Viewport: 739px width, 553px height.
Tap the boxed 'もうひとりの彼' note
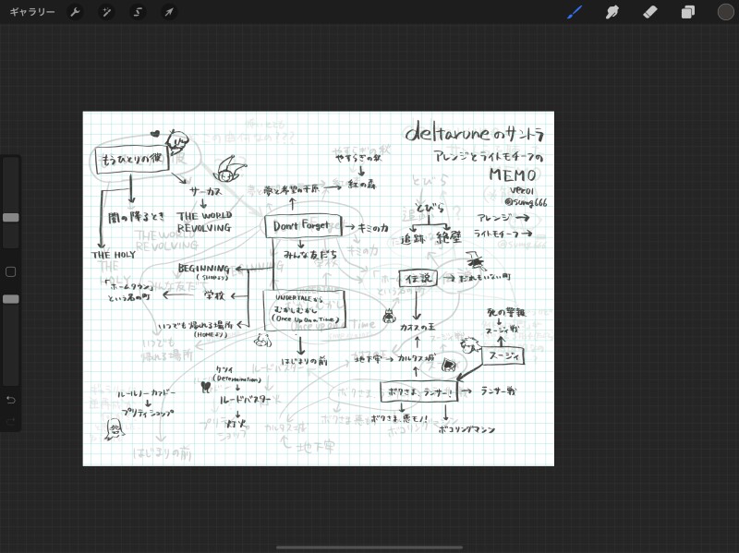(x=132, y=160)
